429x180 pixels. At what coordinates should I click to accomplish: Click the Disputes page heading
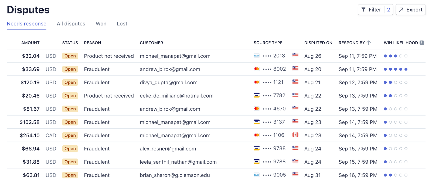(x=28, y=10)
